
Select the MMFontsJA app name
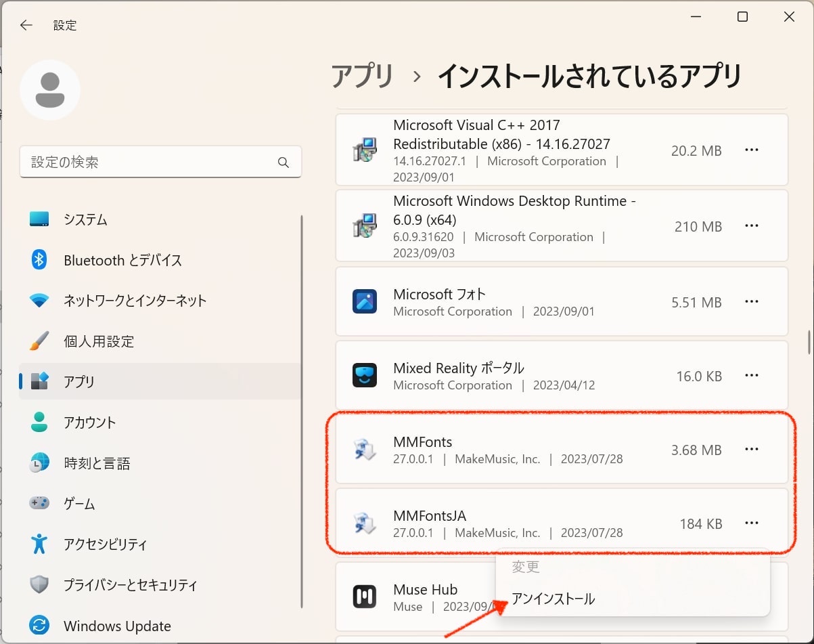[430, 516]
